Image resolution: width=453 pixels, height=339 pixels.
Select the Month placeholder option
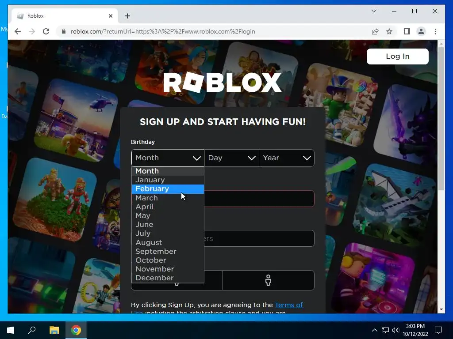[168, 171]
